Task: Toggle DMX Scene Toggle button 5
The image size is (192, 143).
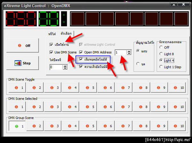Action: point(88,87)
